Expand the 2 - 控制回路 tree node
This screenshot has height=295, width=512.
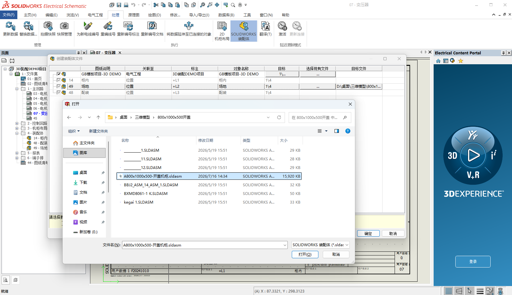tap(17, 123)
